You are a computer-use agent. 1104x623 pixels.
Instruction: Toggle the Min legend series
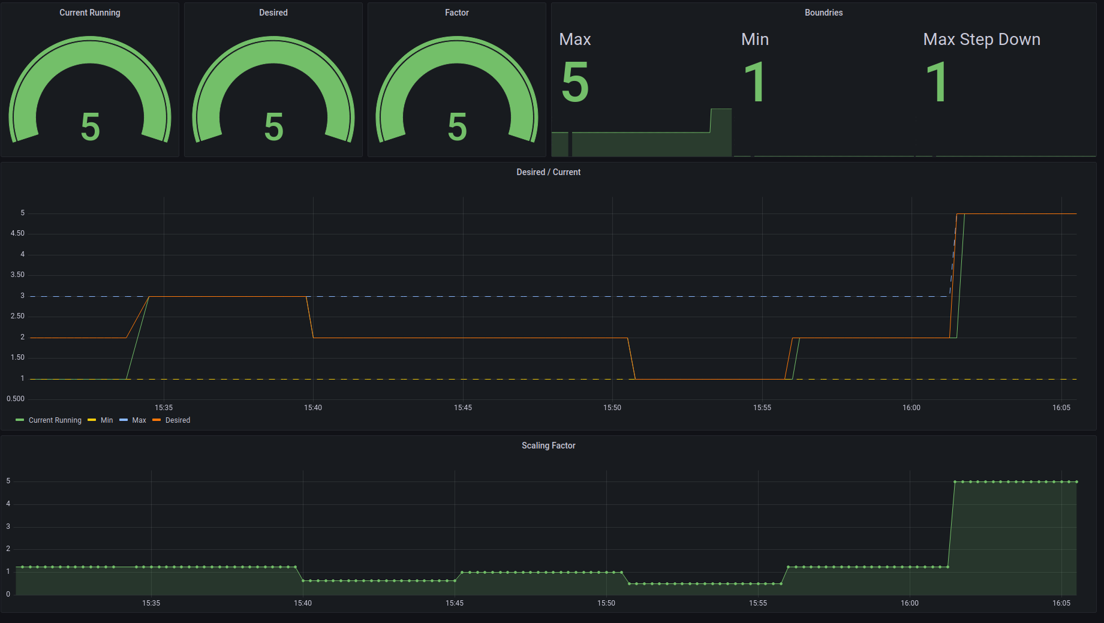107,420
